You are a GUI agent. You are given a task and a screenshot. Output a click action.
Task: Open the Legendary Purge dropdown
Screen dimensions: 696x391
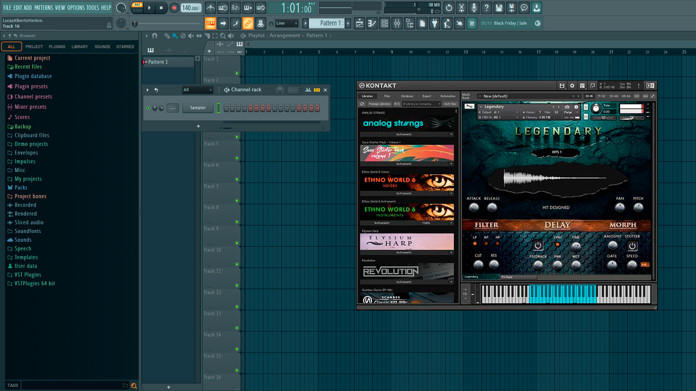(x=571, y=113)
